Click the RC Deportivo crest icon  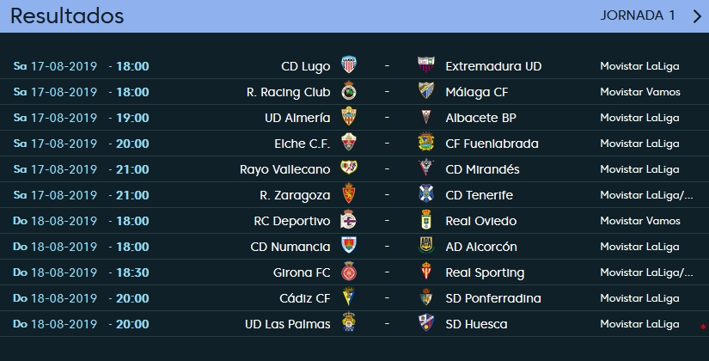pos(349,219)
